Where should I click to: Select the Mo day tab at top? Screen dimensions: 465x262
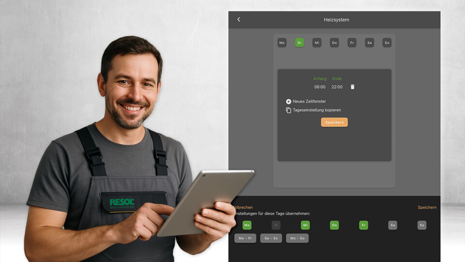point(282,43)
